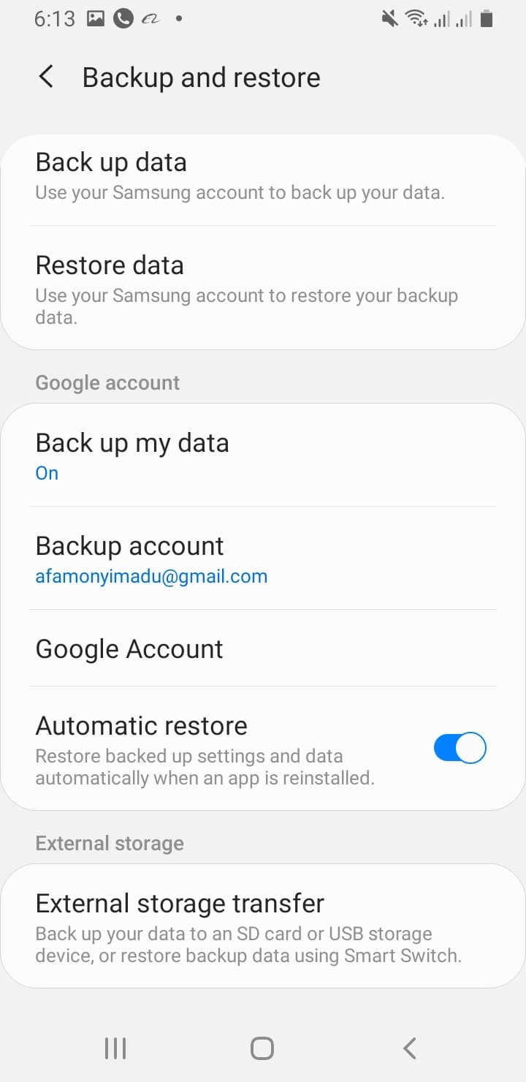This screenshot has width=526, height=1082.
Task: Tap the image notification icon in status bar
Action: click(x=96, y=19)
